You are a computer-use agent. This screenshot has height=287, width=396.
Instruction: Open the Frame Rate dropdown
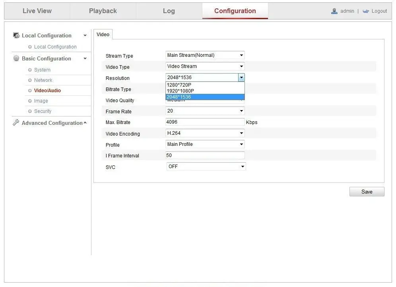[x=205, y=111]
